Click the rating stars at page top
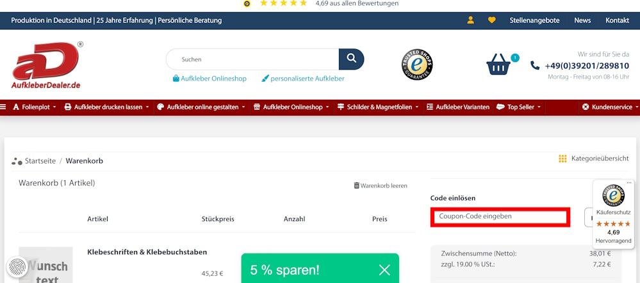Viewport: 640px width, 283px height. point(283,3)
